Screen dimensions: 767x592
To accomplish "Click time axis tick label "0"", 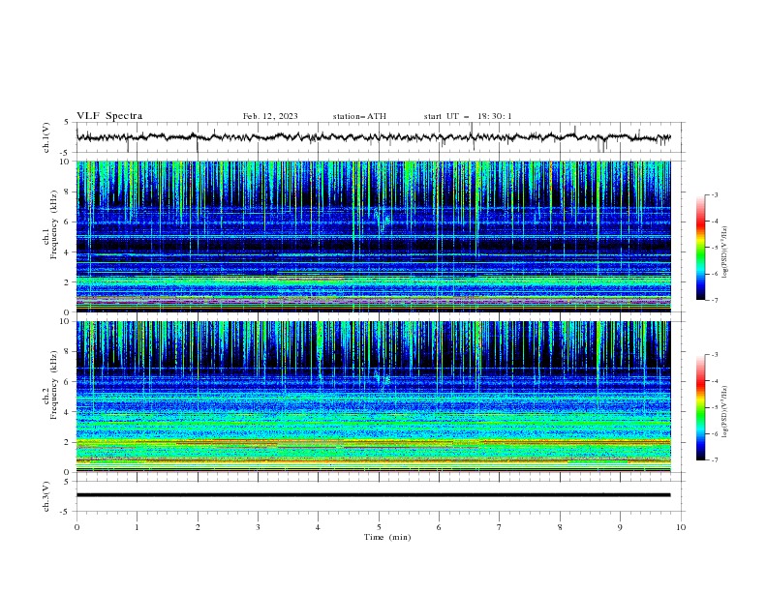I will tap(77, 527).
